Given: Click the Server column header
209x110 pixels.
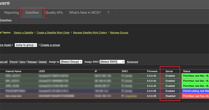Looking at the screenshot, I should (x=169, y=71).
